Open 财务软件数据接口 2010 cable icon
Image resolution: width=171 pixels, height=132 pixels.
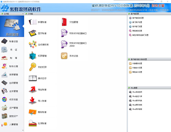(64, 44)
